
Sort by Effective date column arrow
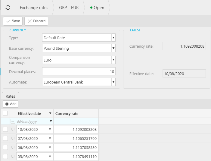click(x=50, y=114)
